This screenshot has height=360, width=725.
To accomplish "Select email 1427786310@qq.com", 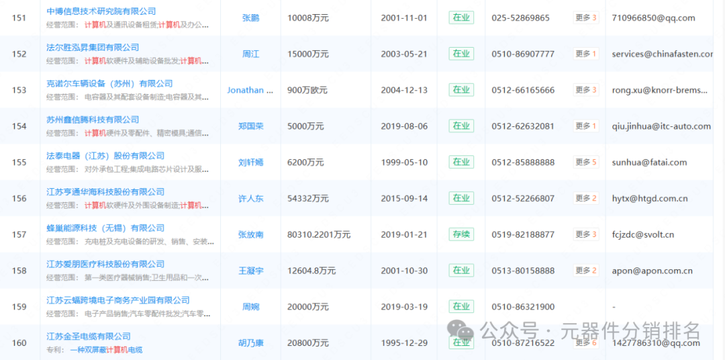I will point(655,343).
